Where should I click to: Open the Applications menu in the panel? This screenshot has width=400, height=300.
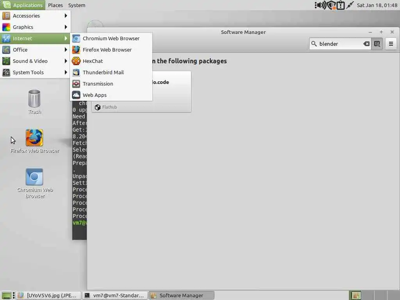click(x=23, y=5)
